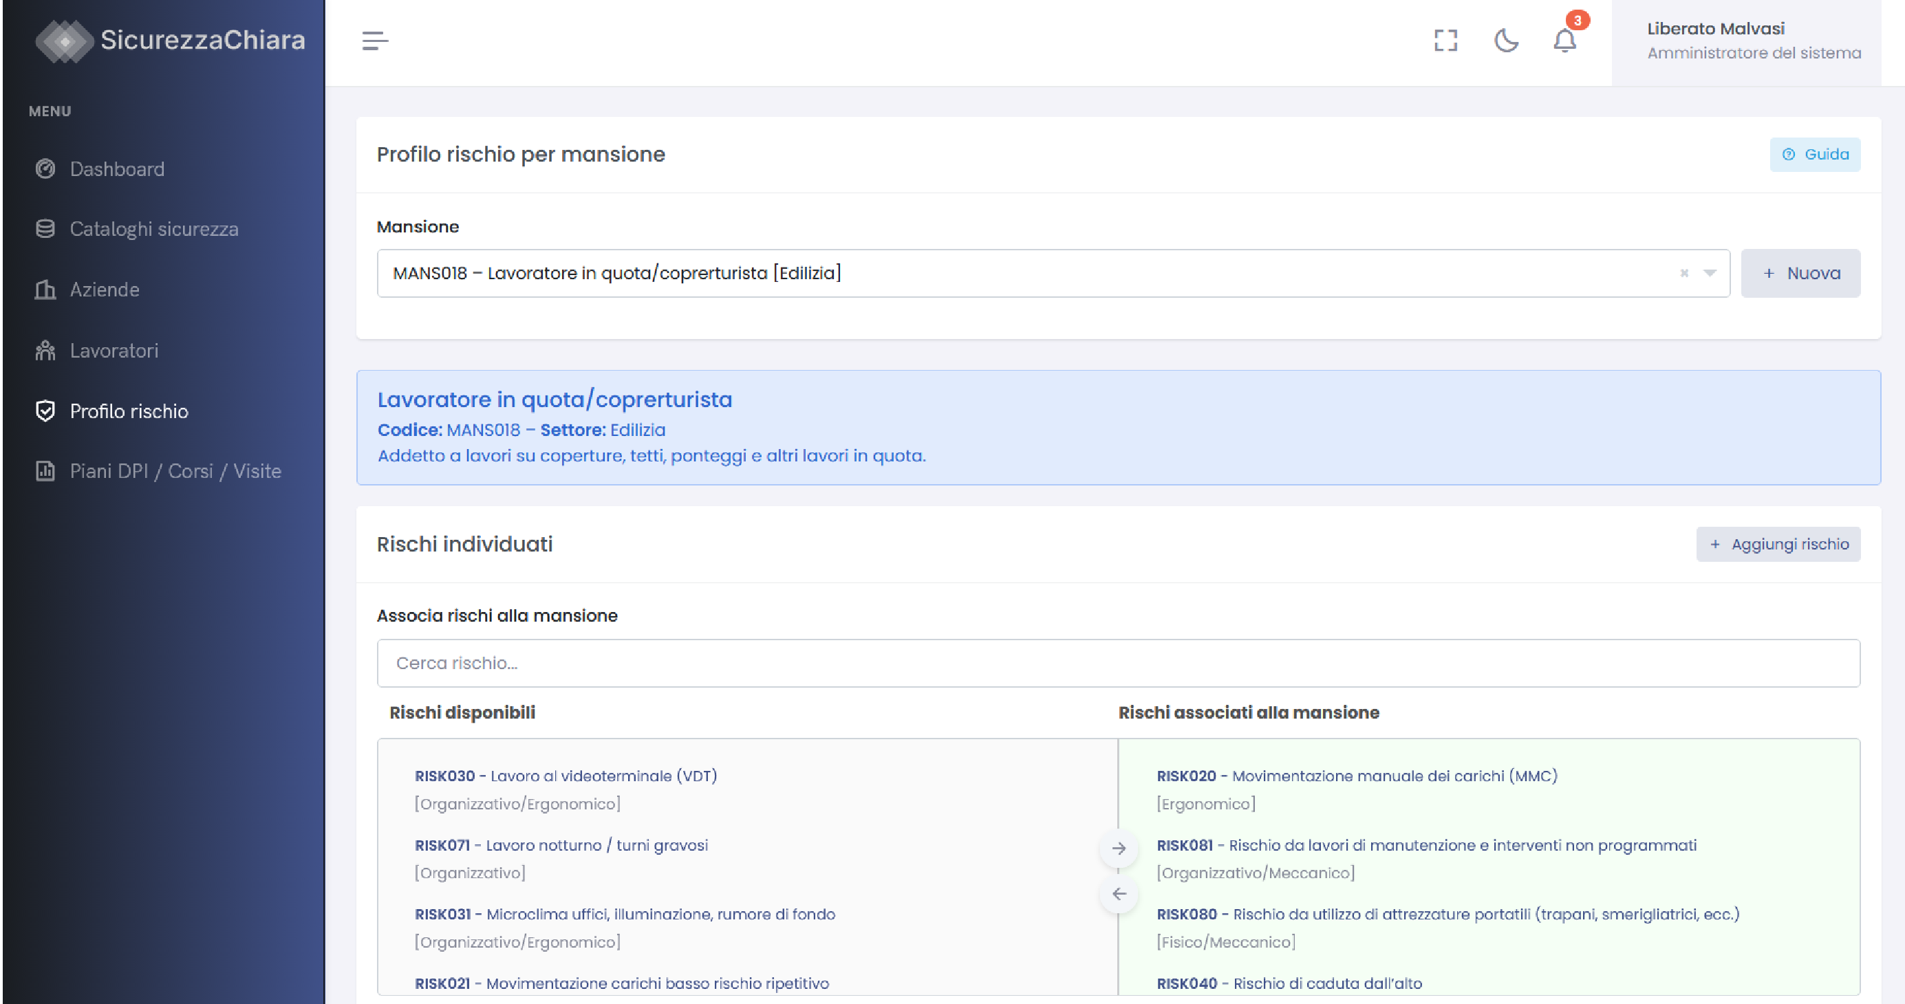Open notifications bell icon
The width and height of the screenshot is (1905, 1004).
1564,41
